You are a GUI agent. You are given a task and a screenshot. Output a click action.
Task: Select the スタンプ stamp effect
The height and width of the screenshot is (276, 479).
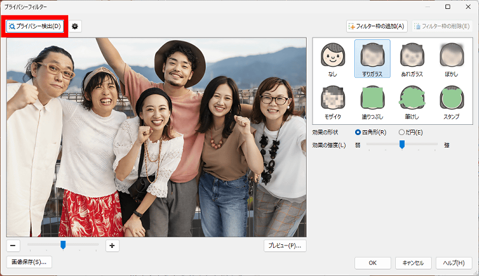[451, 103]
